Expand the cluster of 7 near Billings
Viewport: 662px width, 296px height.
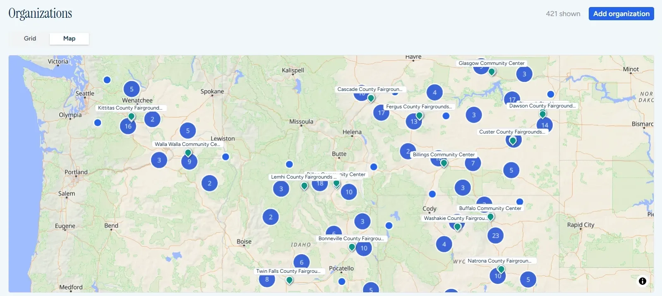[x=473, y=163]
